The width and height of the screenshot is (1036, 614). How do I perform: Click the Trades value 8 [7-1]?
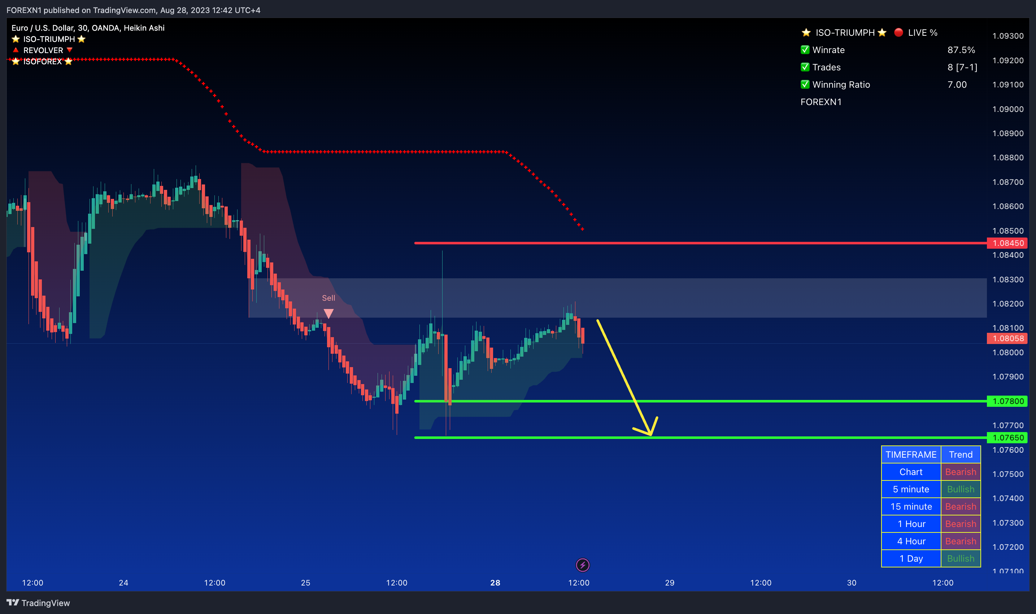tap(962, 67)
